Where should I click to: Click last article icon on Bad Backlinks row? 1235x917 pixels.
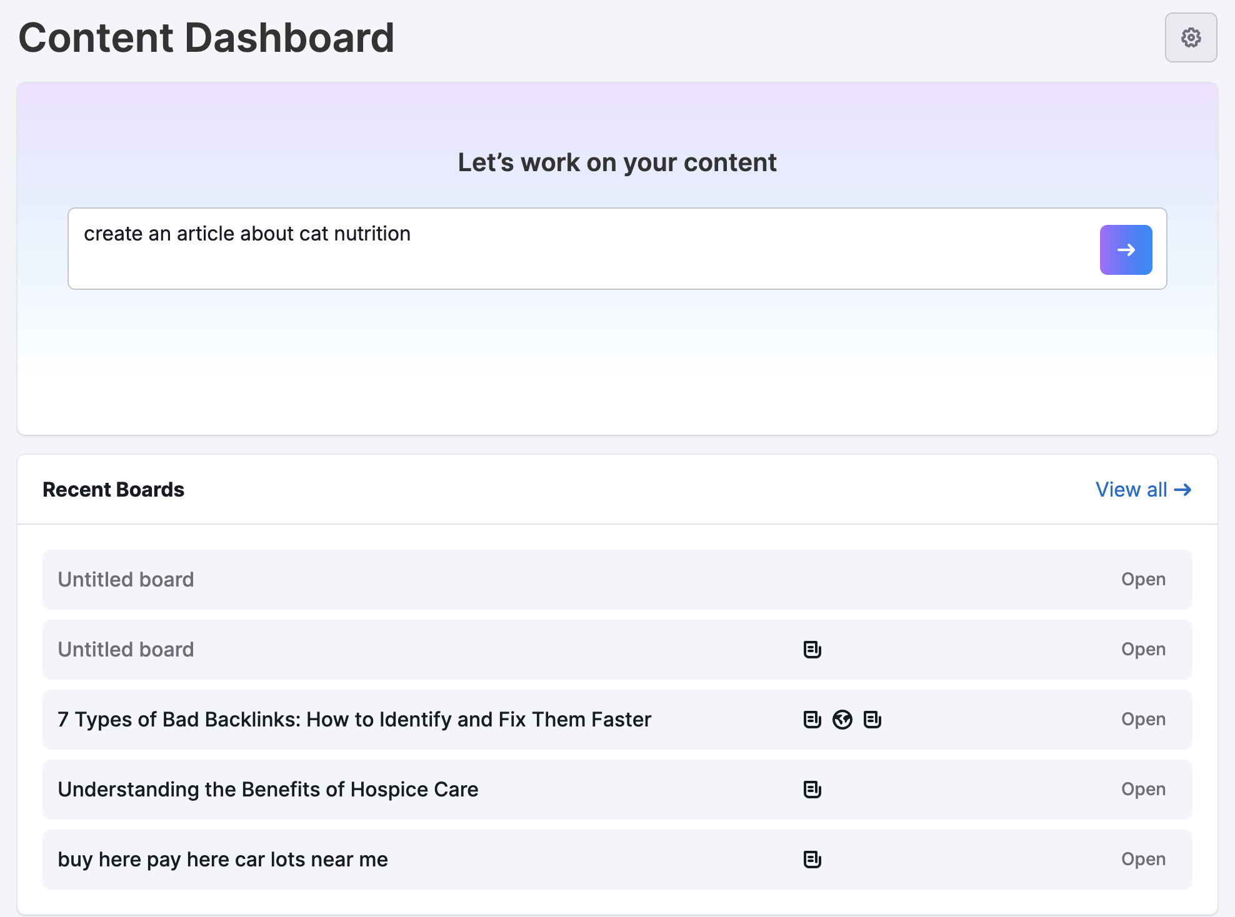pos(872,720)
